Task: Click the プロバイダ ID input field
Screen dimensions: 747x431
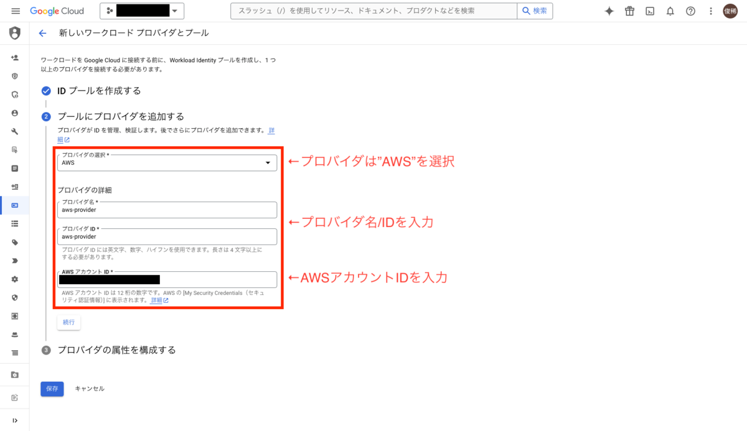Action: pos(167,236)
